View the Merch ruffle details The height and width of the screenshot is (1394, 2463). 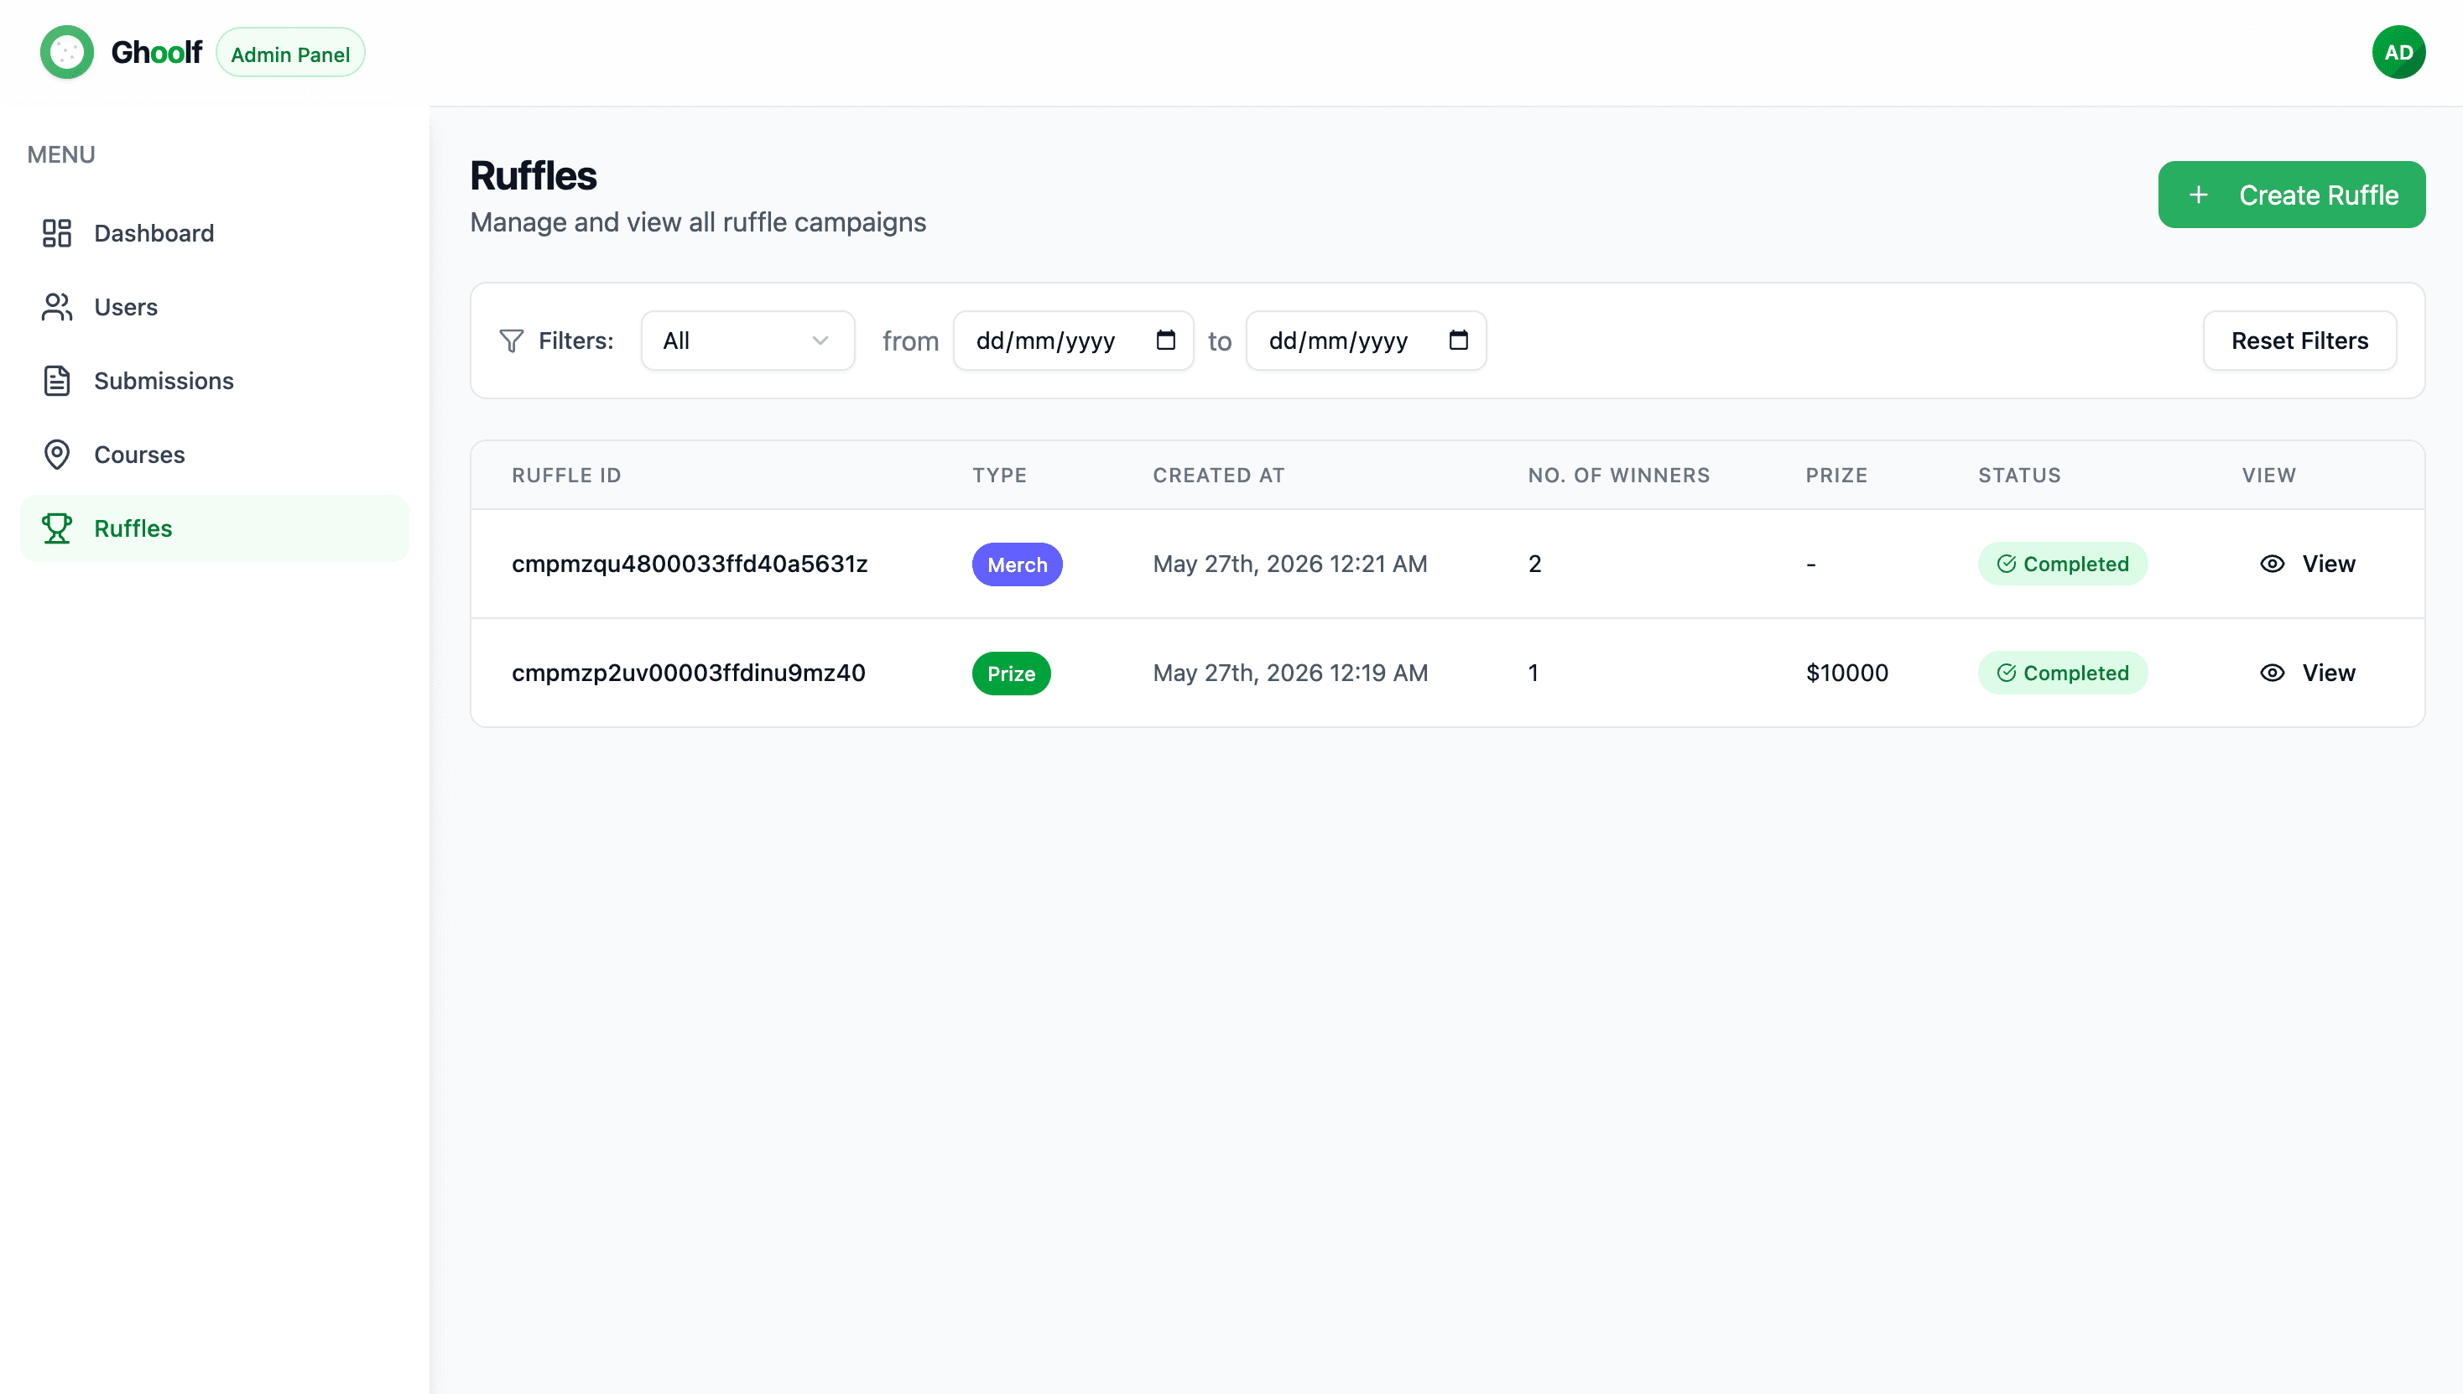pos(2307,564)
